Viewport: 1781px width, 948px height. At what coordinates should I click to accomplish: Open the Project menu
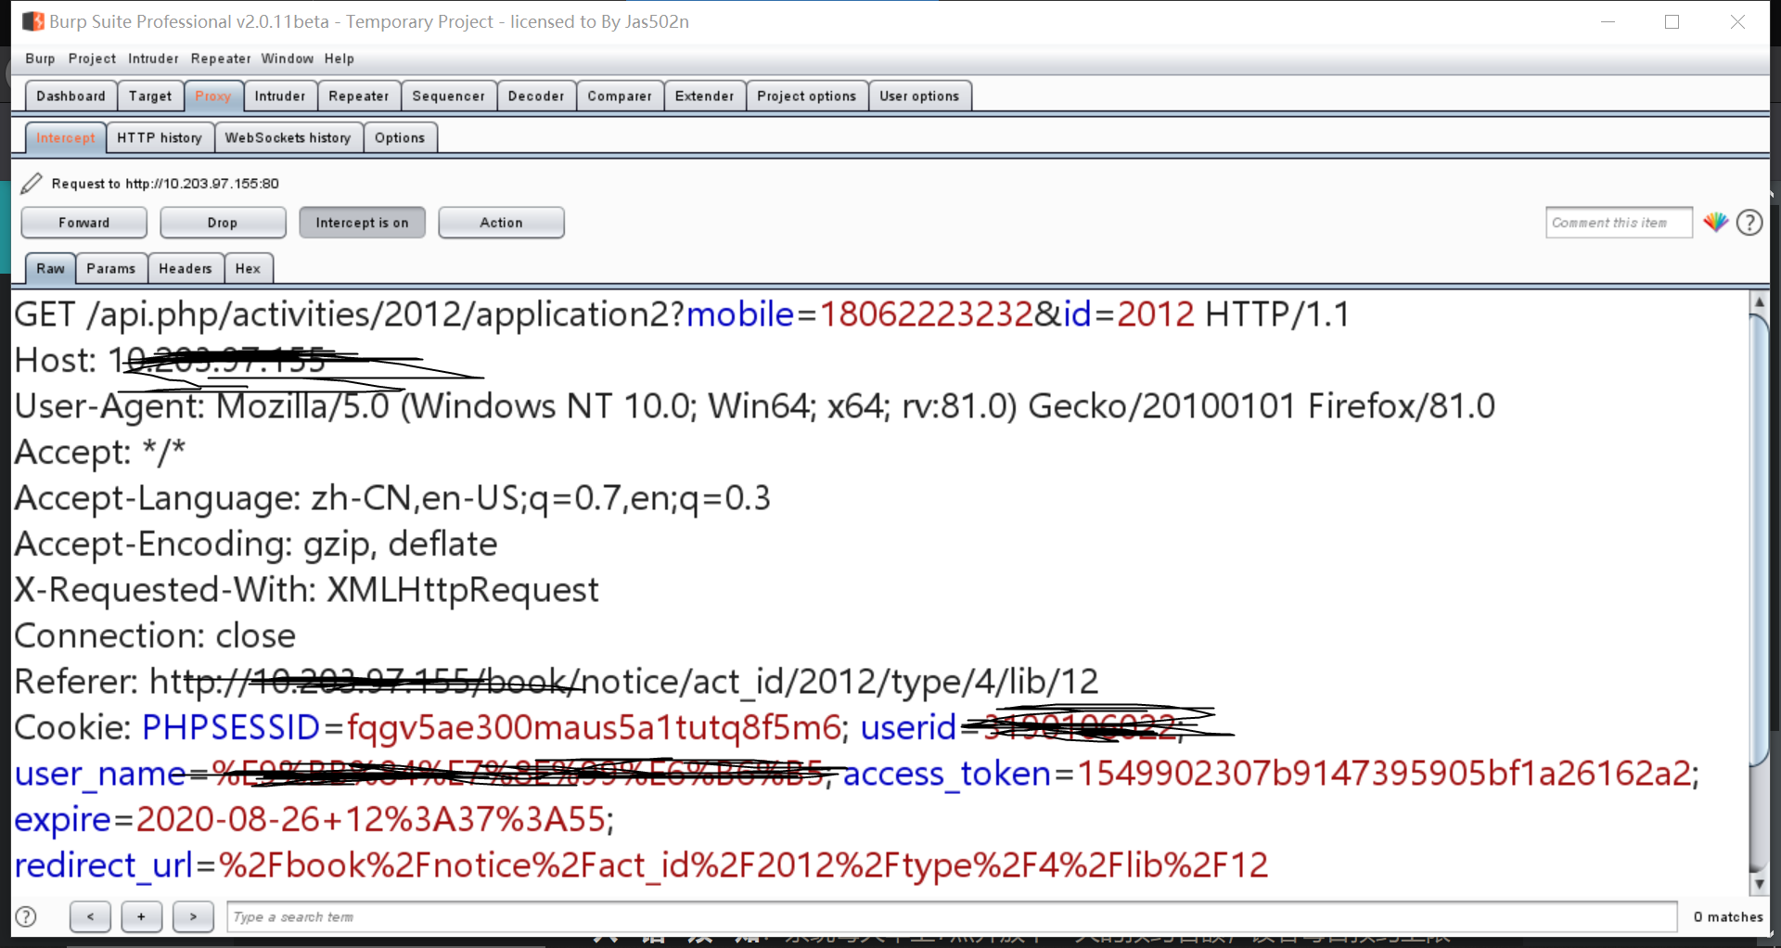[92, 58]
